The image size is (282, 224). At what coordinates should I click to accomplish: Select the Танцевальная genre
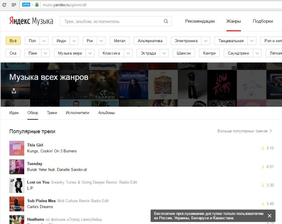(231, 41)
